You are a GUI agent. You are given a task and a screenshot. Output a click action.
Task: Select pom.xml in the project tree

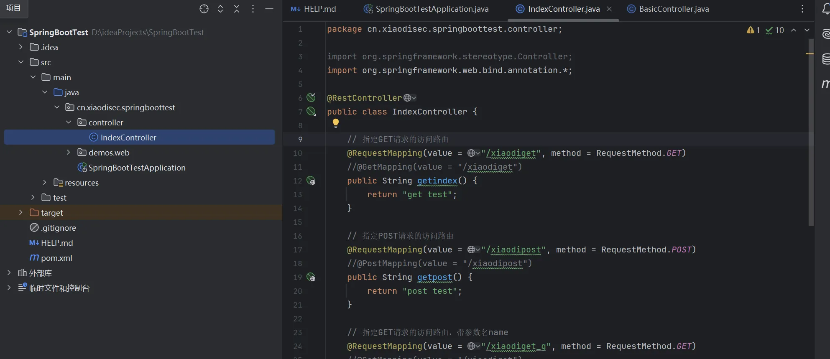click(x=56, y=258)
